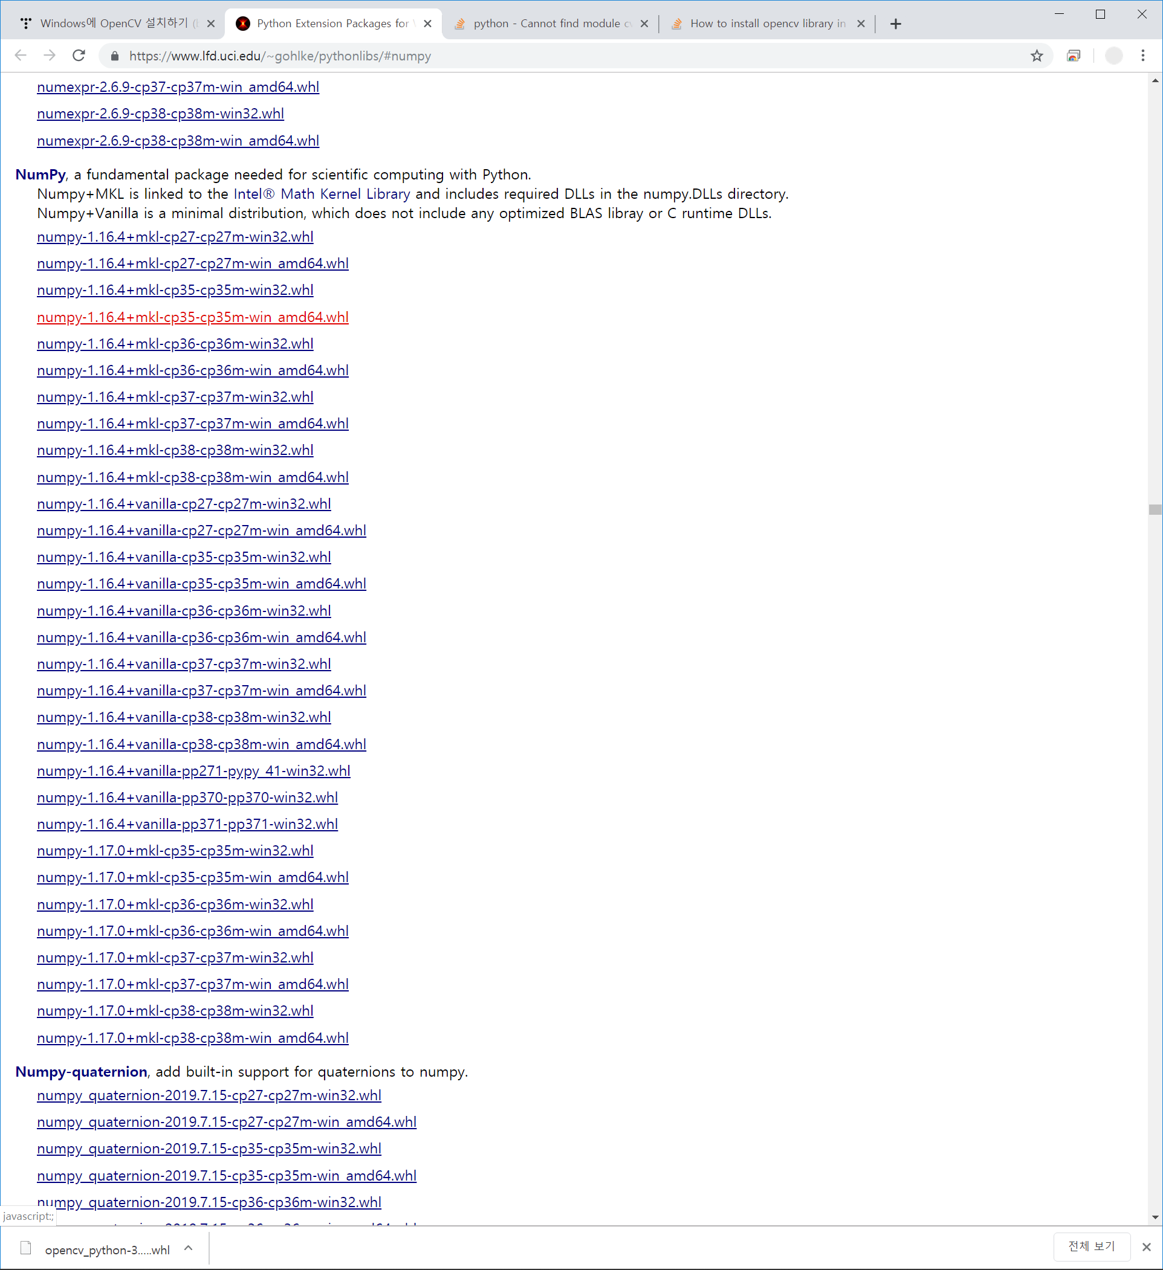Image resolution: width=1163 pixels, height=1270 pixels.
Task: Click the browser back arrow
Action: (21, 56)
